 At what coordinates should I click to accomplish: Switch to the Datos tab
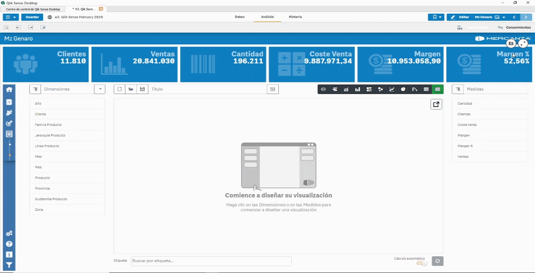239,17
